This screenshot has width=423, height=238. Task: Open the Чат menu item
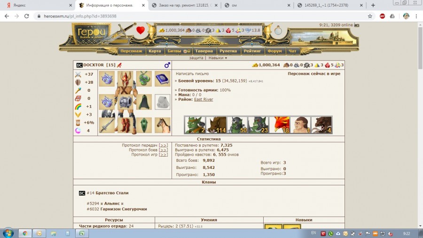click(292, 51)
